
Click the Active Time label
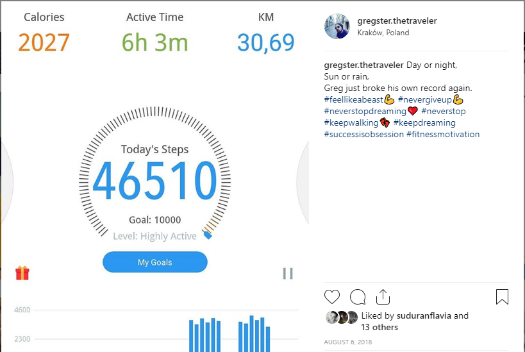[154, 17]
